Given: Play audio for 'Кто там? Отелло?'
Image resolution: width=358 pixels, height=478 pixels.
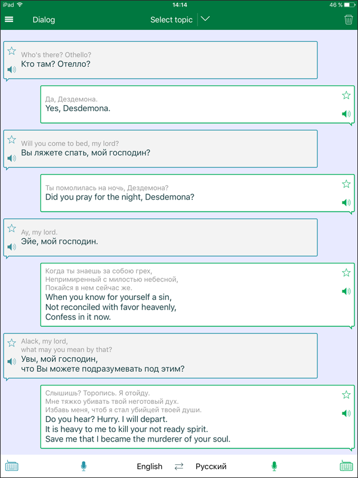Looking at the screenshot, I should [11, 70].
